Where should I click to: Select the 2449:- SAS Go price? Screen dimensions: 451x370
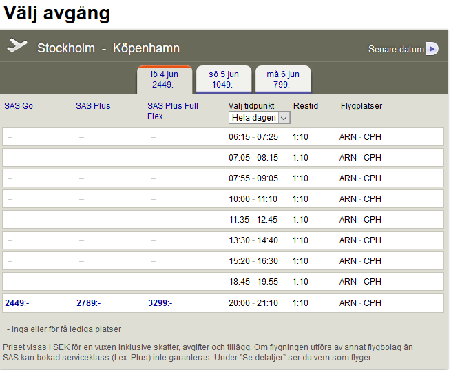tap(17, 302)
